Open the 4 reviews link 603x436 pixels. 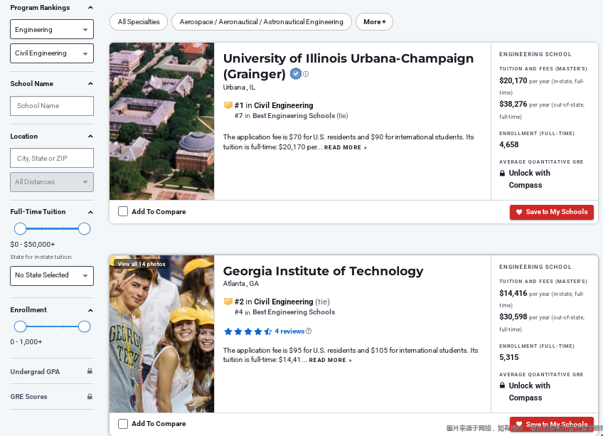(x=289, y=331)
